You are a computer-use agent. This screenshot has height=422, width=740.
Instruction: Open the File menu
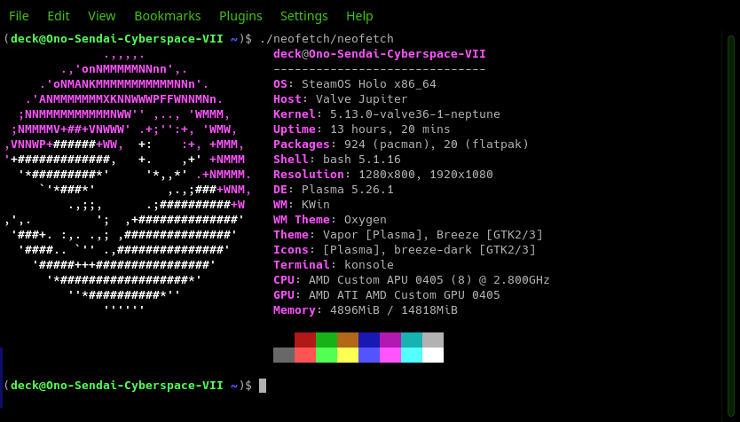point(19,16)
